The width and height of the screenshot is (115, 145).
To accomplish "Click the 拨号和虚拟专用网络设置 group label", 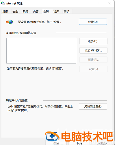I will point(21,33).
